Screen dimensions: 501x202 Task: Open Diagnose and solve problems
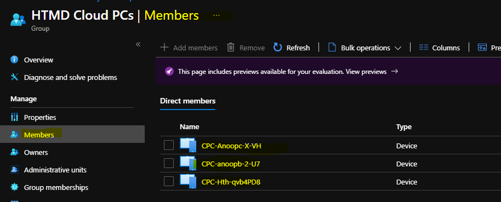[x=70, y=78]
